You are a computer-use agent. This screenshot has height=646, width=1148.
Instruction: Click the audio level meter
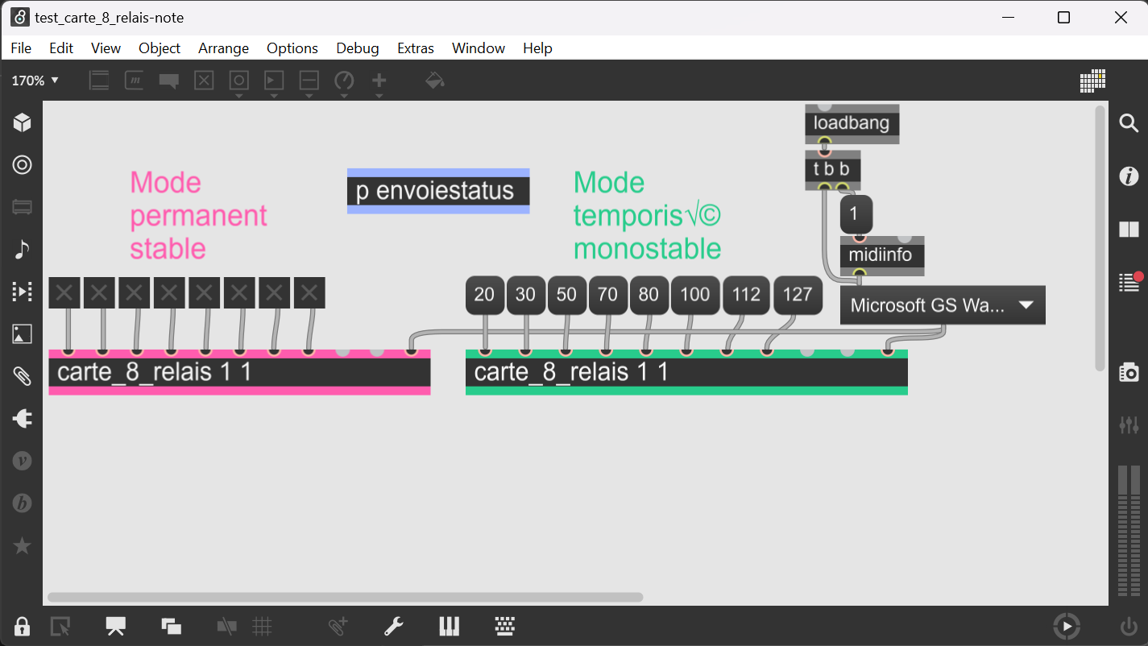pos(1129,532)
